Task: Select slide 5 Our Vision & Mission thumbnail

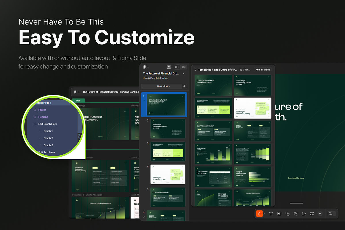Action: tap(168, 197)
